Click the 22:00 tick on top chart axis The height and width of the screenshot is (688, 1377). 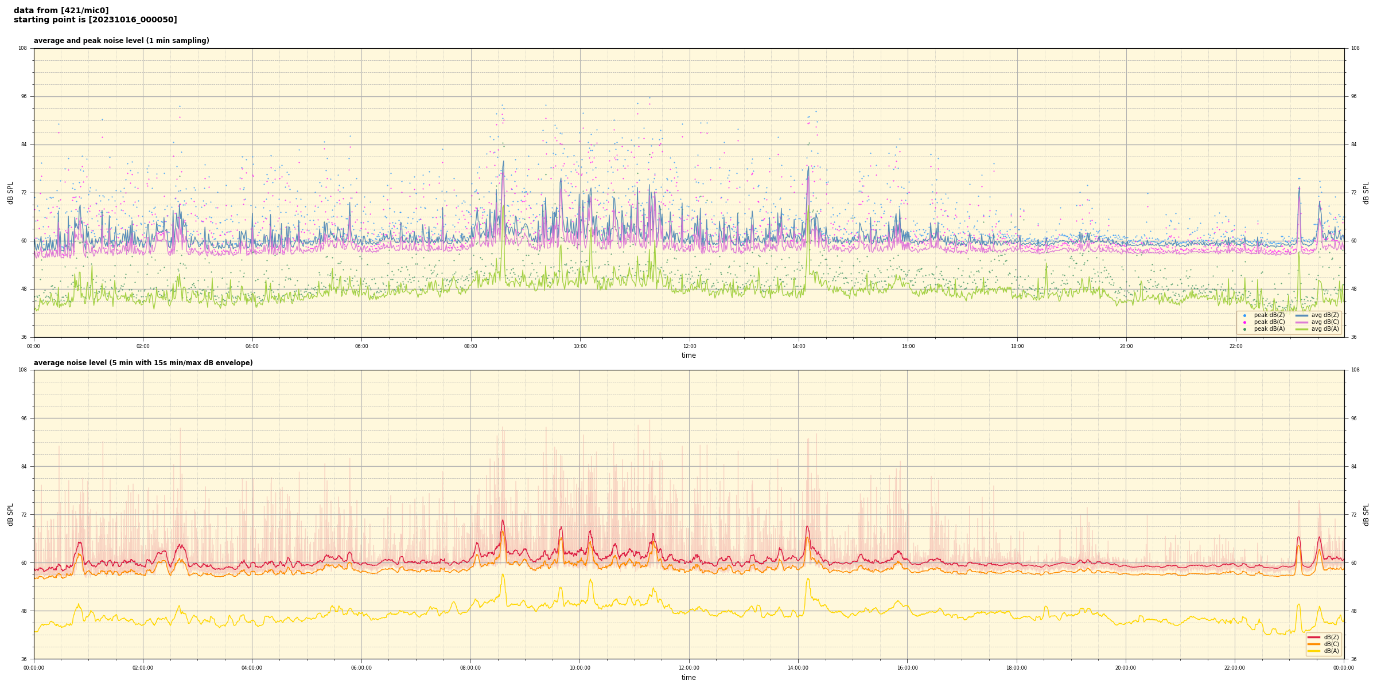pyautogui.click(x=1235, y=346)
